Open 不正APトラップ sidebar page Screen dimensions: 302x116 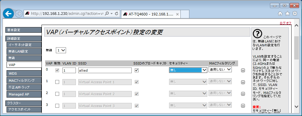click(24, 87)
